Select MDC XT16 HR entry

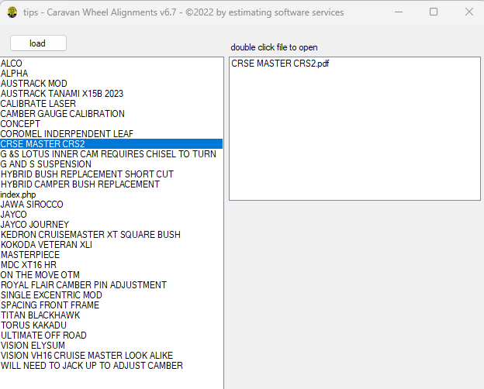click(x=112, y=265)
